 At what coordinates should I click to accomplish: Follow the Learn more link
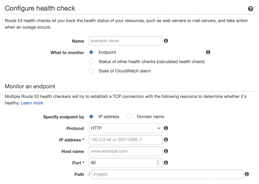(x=32, y=103)
